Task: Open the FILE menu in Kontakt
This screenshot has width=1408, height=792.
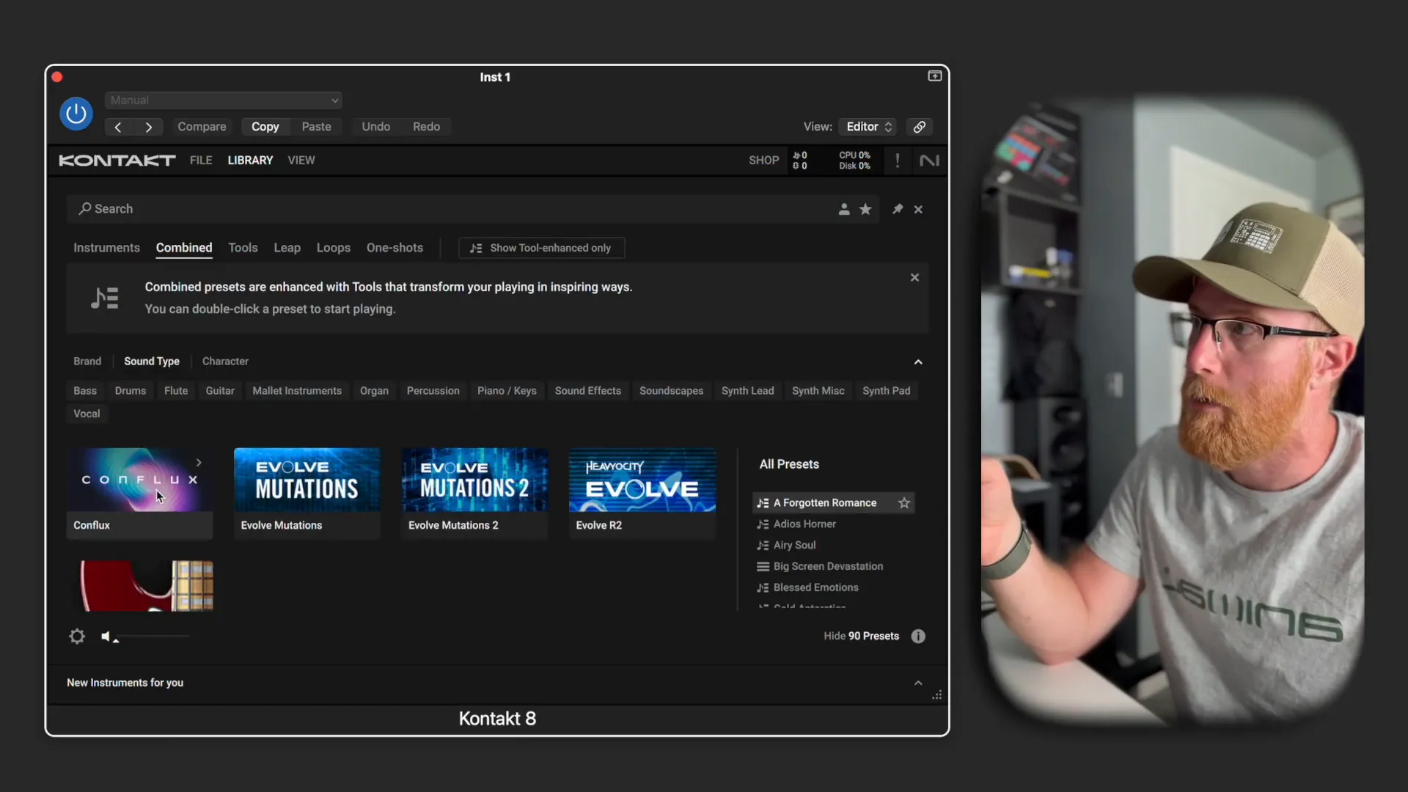Action: point(201,160)
